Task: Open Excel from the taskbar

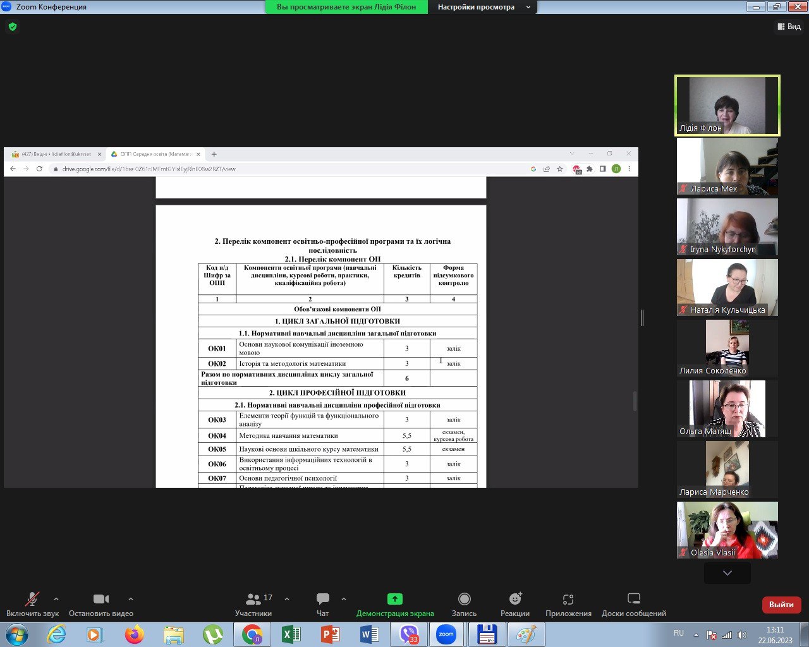Action: click(291, 634)
